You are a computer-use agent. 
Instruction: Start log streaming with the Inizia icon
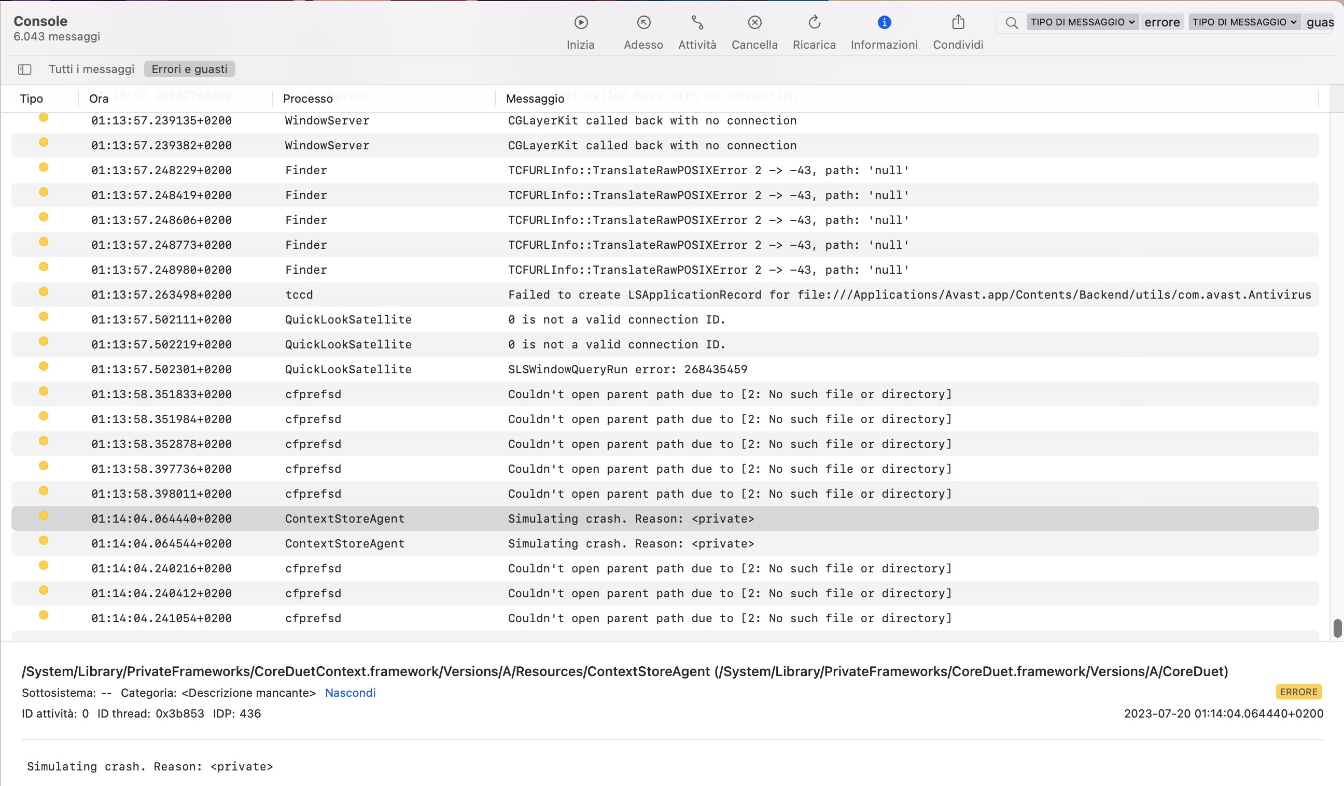coord(580,22)
